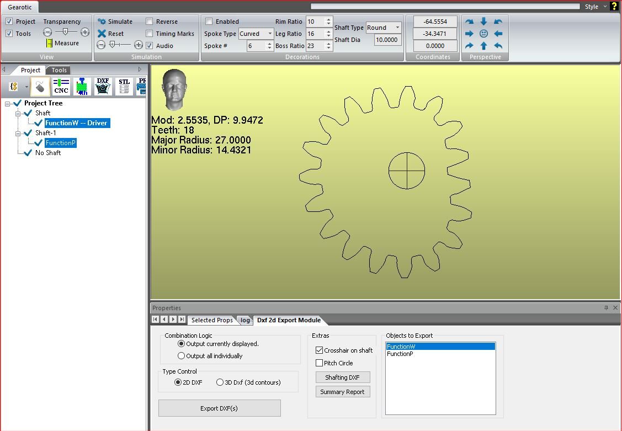Pin the Properties panel
Image resolution: width=622 pixels, height=431 pixels.
(x=606, y=308)
